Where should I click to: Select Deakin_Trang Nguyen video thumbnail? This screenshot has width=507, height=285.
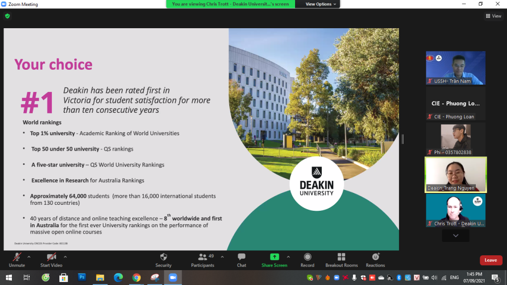click(x=456, y=175)
